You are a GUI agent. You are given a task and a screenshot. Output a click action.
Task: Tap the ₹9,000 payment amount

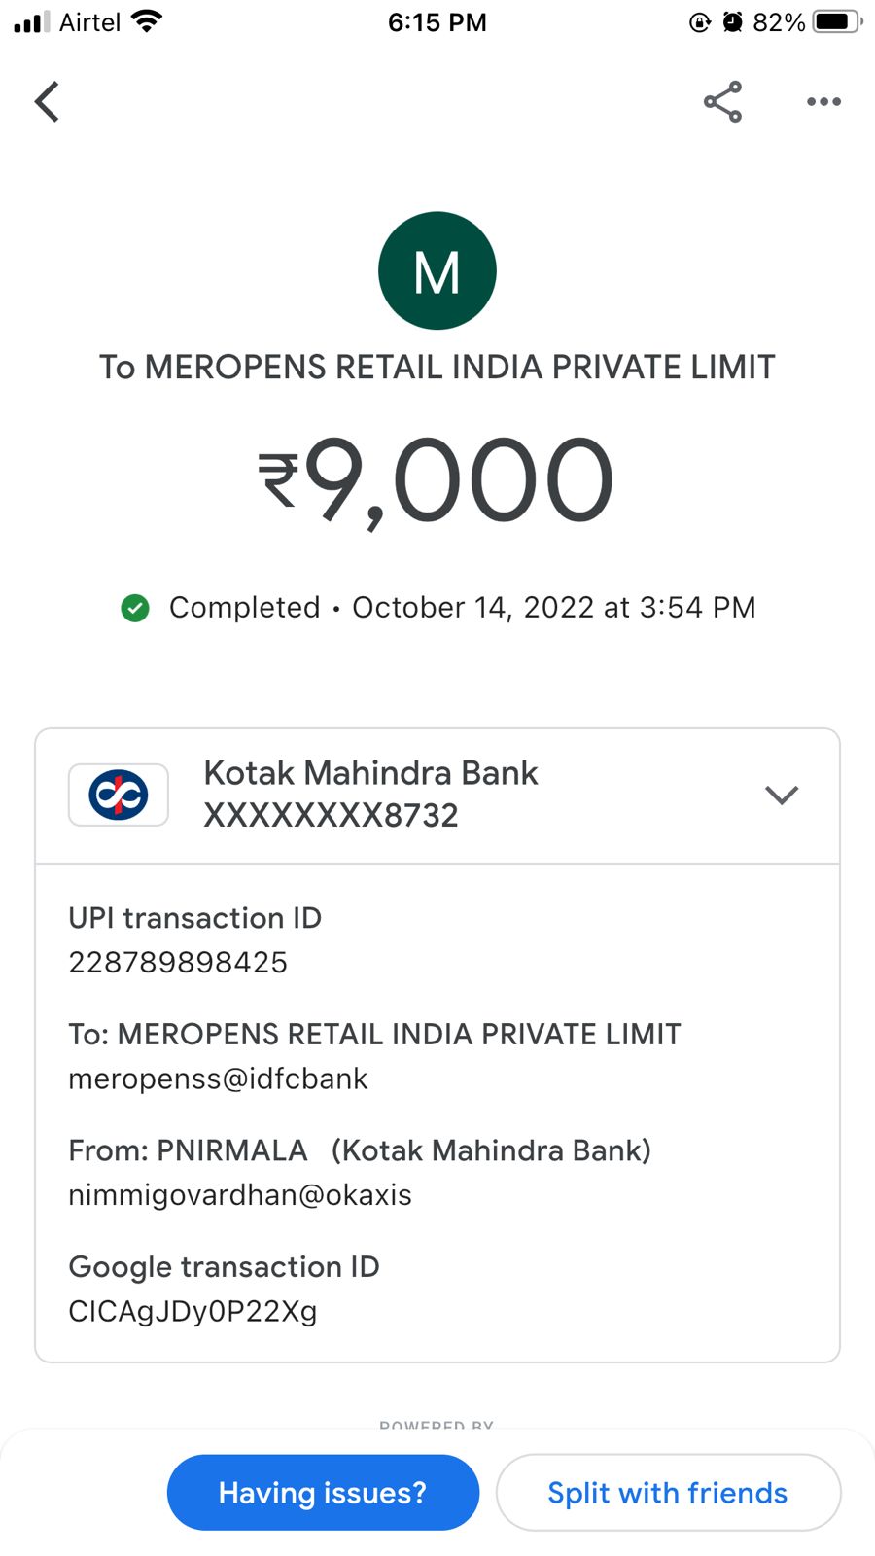click(437, 480)
